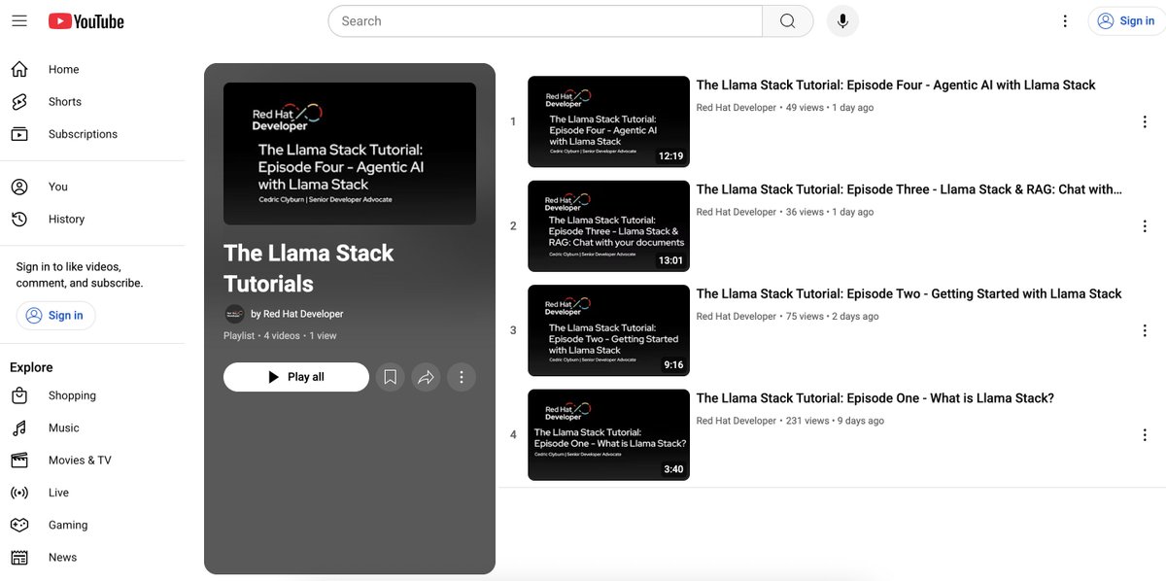Click the playlist cover thumbnail
This screenshot has width=1166, height=581.
tap(350, 154)
